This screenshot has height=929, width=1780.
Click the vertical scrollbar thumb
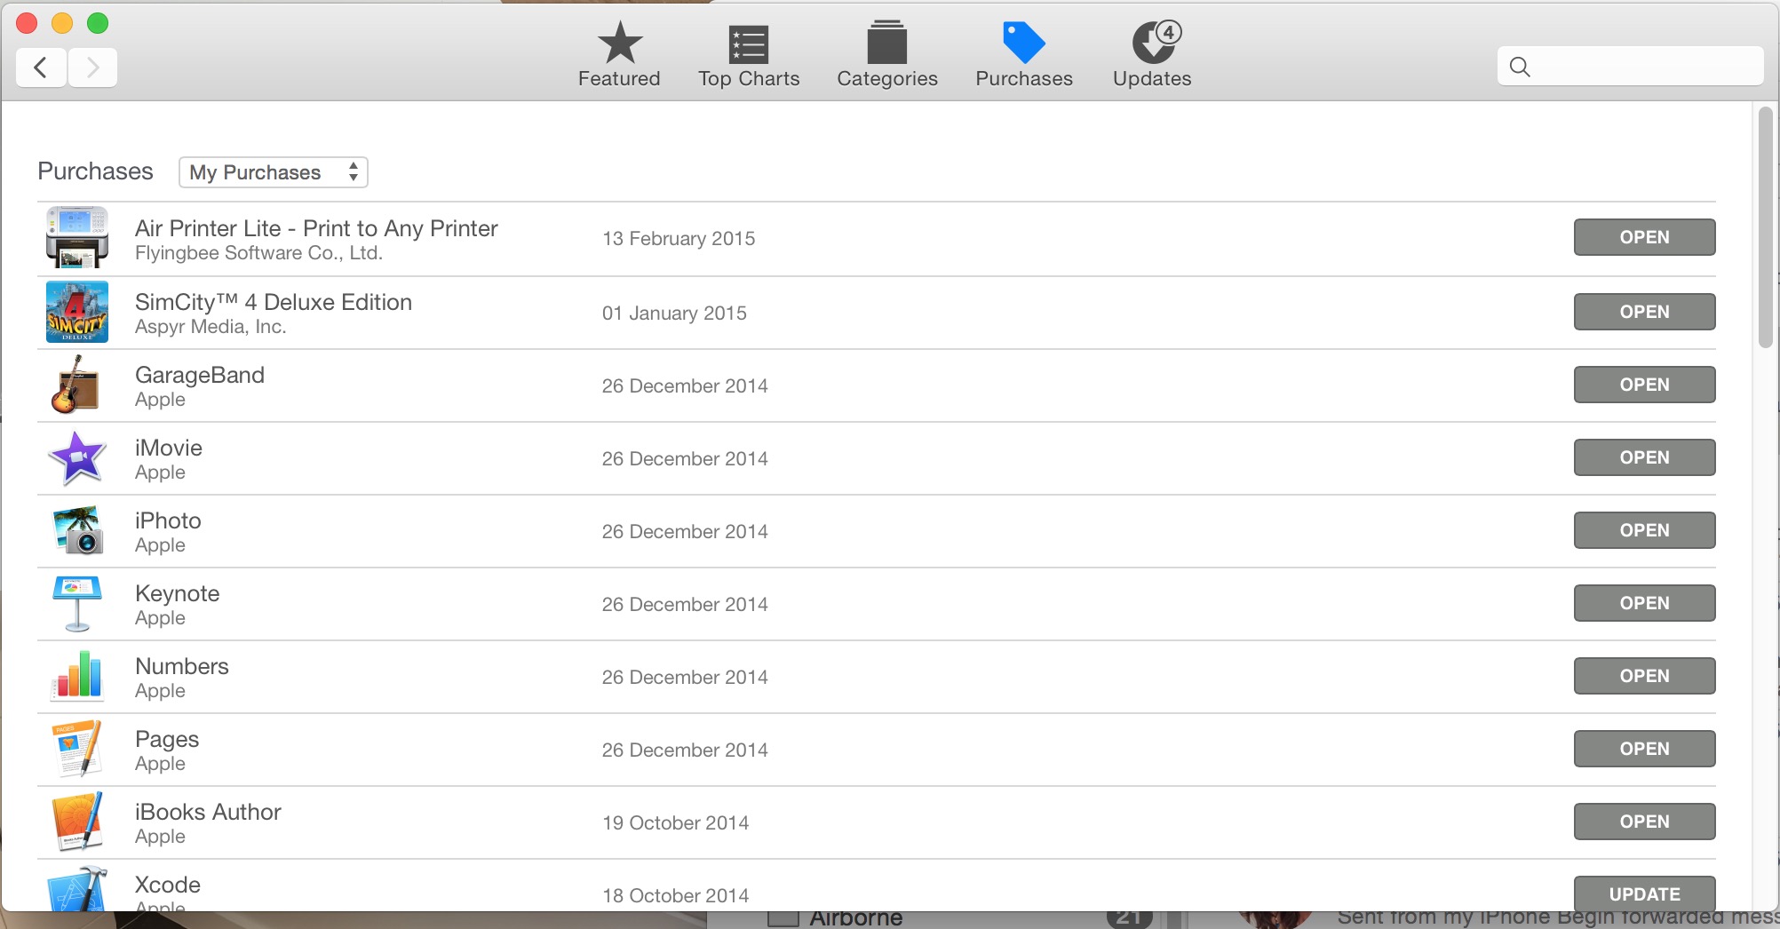click(x=1765, y=227)
